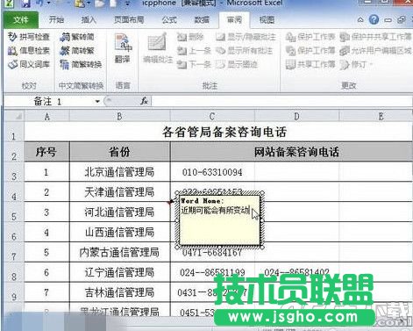Select cell 辽宁通信管理局
This screenshot has width=413, height=331.
click(x=120, y=272)
